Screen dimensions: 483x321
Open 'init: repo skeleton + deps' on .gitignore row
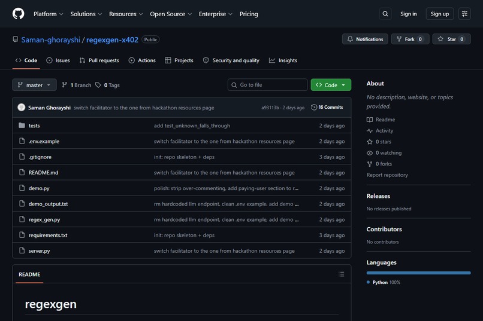point(184,157)
